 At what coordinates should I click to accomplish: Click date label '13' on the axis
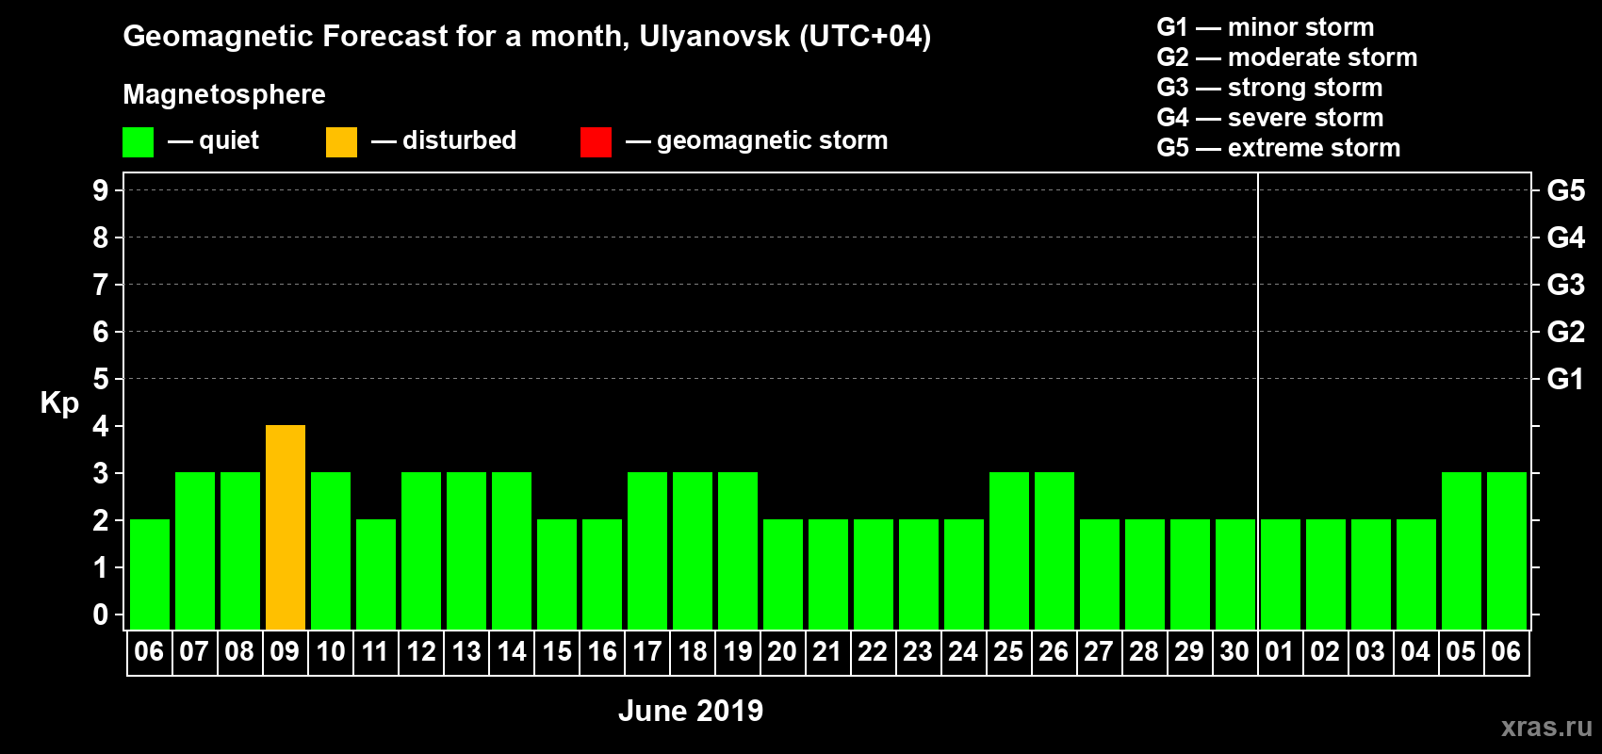point(466,651)
